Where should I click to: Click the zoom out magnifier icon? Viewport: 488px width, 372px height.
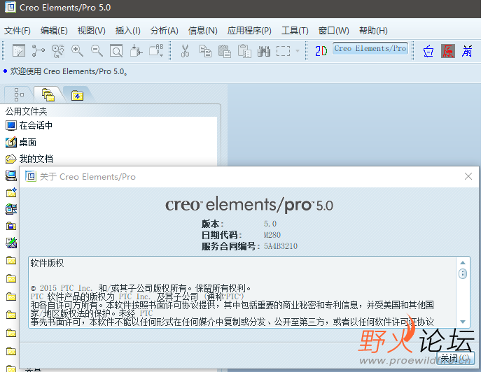[97, 50]
